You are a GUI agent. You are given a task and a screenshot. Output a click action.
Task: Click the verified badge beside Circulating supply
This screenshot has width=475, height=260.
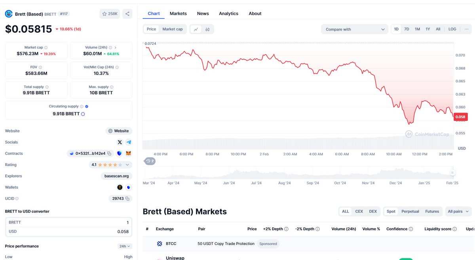click(87, 106)
